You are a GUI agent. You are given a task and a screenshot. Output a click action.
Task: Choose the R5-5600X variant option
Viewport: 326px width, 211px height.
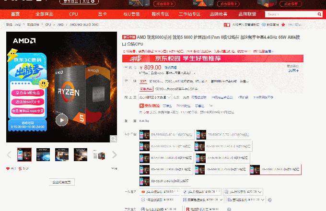221,170
